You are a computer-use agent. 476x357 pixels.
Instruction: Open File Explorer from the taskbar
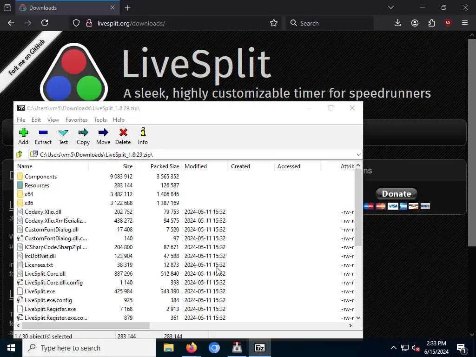(x=168, y=348)
